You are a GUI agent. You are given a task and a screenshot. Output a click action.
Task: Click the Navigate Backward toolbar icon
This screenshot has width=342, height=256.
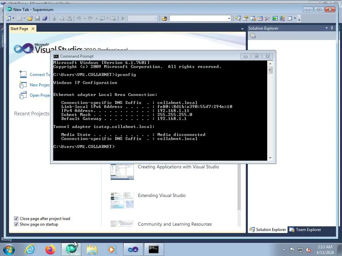pyautogui.click(x=102, y=19)
